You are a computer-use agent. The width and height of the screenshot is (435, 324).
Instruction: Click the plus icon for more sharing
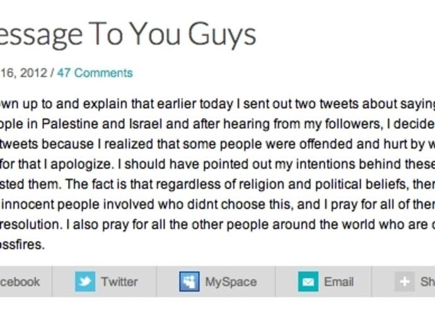405,282
